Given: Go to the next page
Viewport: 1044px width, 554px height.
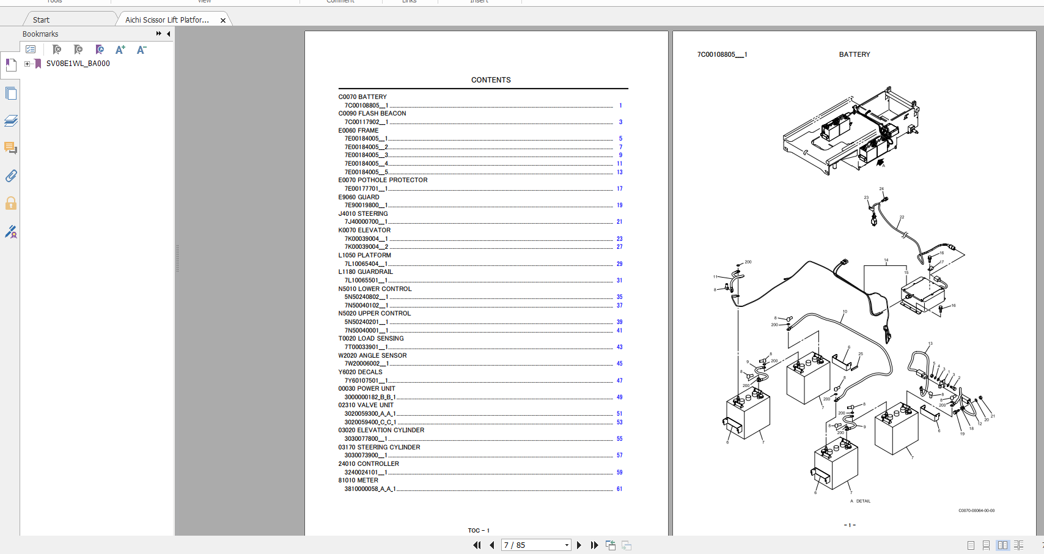Looking at the screenshot, I should [579, 545].
